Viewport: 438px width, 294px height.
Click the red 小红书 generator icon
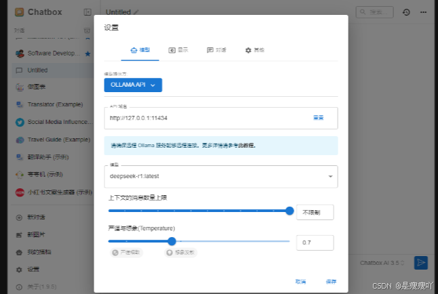pyautogui.click(x=20, y=192)
